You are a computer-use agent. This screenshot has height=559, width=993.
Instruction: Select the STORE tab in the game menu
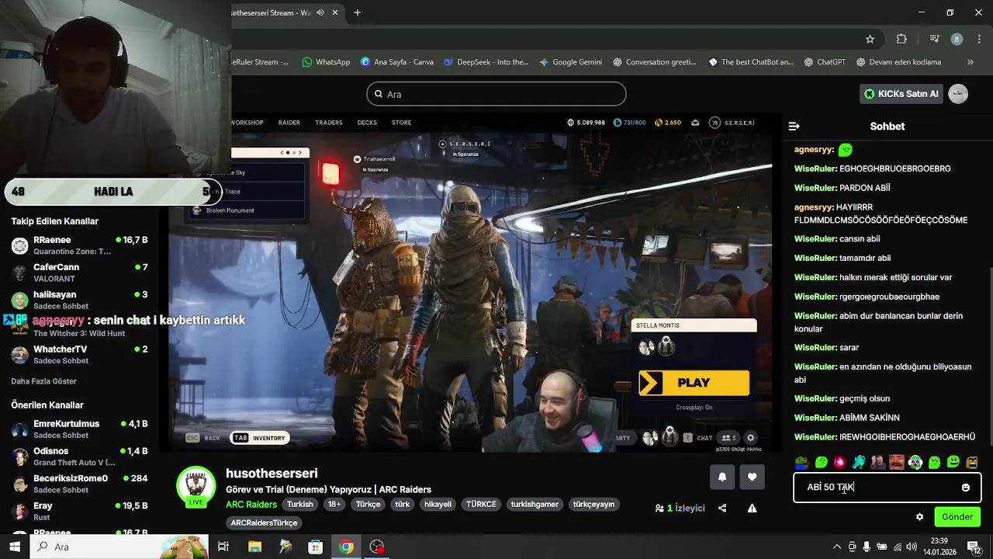(x=401, y=123)
